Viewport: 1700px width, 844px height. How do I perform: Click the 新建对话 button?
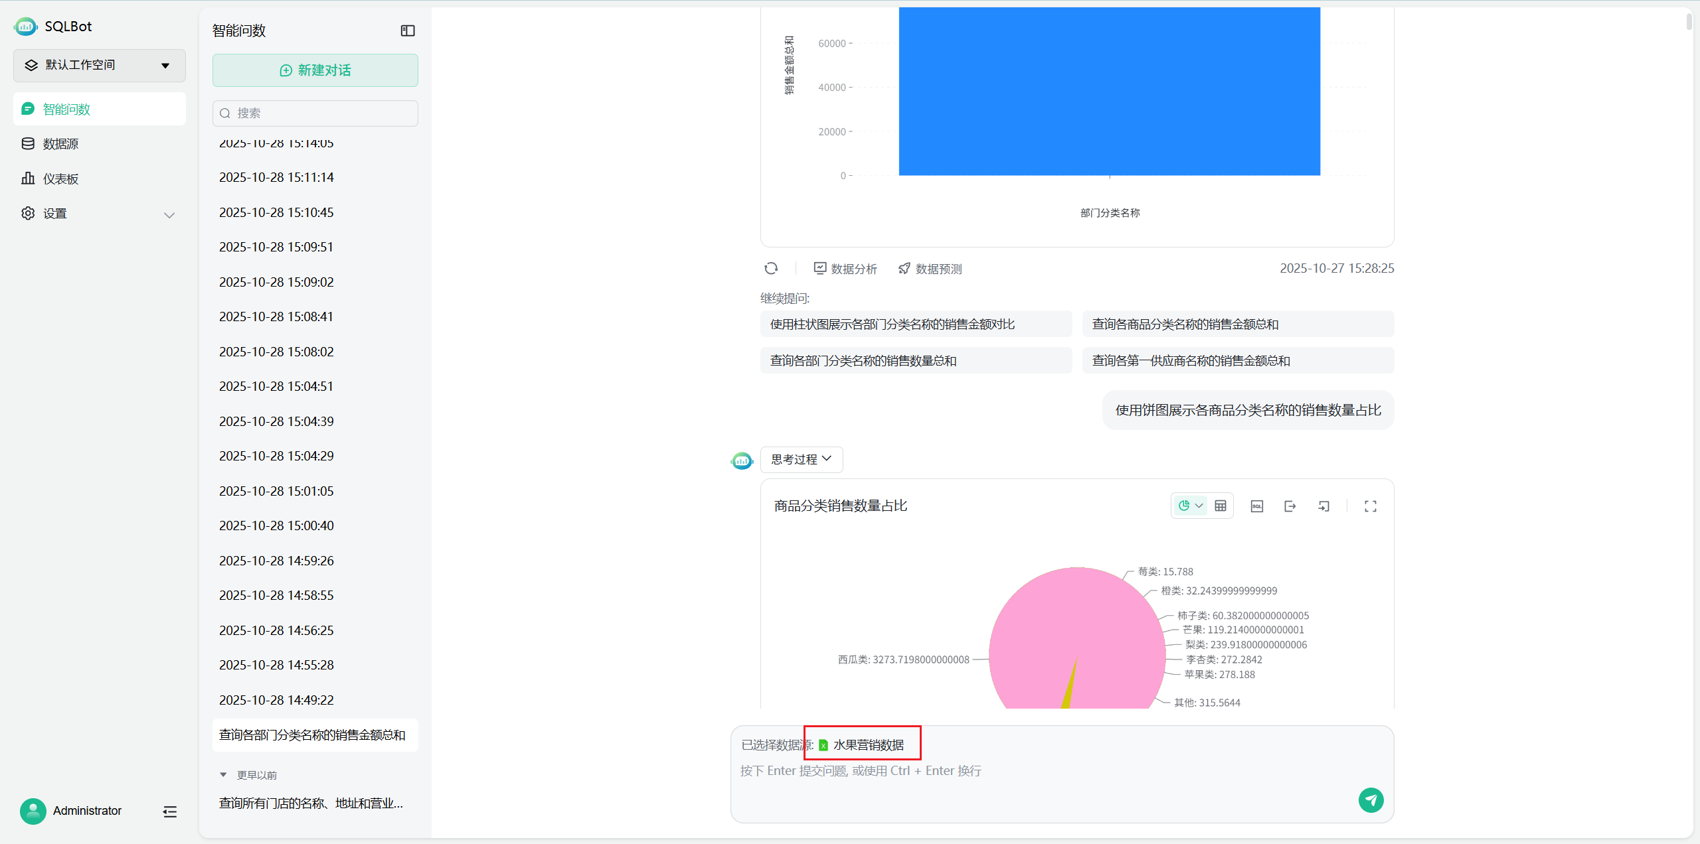pos(315,70)
